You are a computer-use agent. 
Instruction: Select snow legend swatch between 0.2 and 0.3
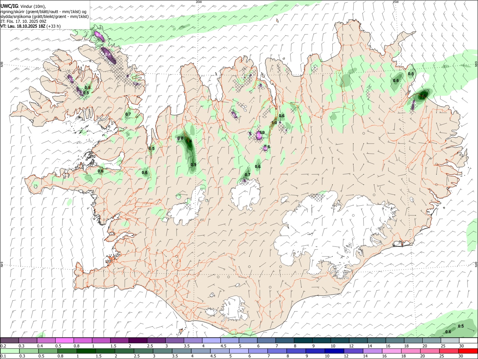(x=9, y=341)
